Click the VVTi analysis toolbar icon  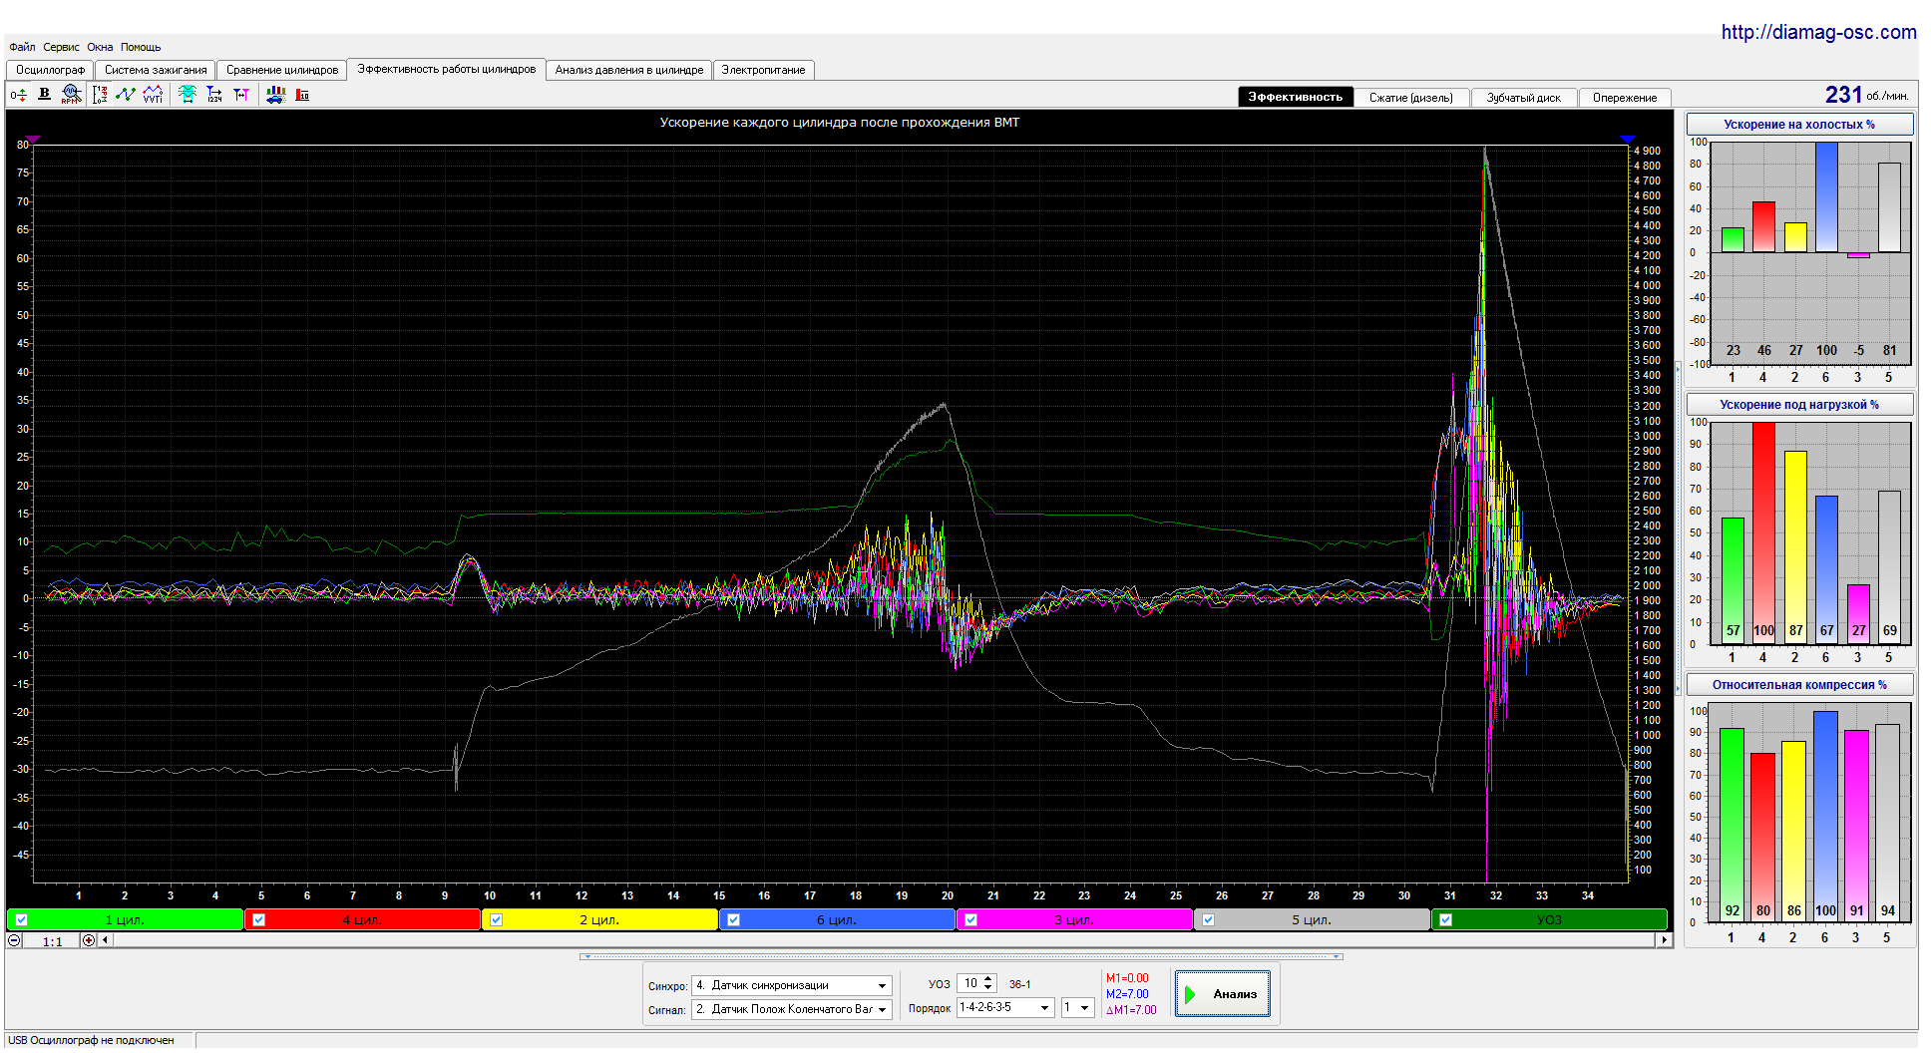[153, 94]
